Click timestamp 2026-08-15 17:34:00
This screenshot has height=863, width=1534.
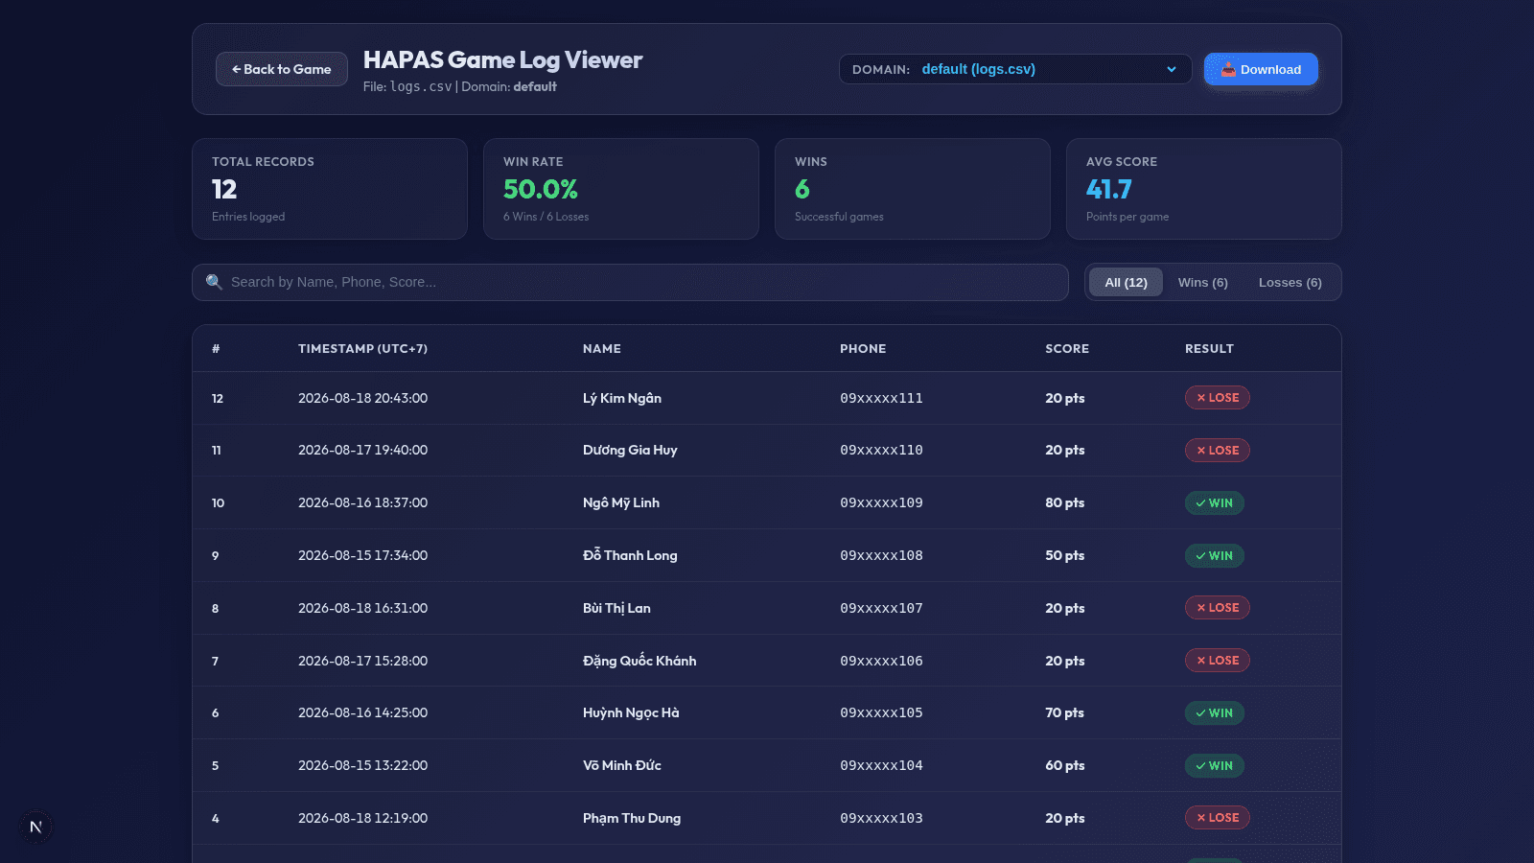(x=362, y=555)
